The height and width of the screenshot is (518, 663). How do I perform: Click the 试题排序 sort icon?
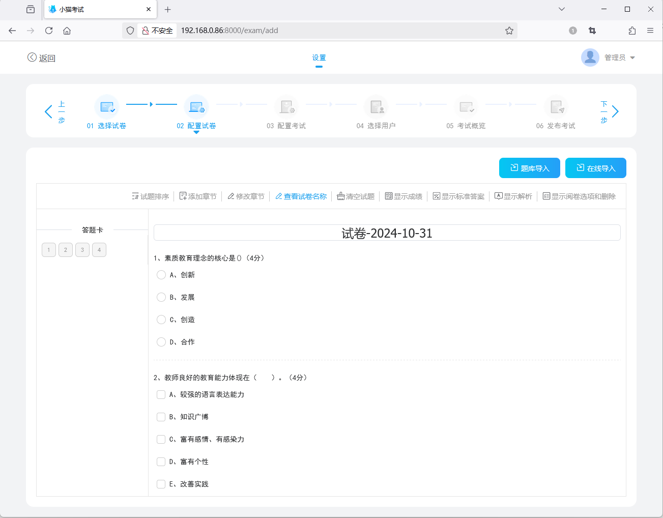click(135, 196)
